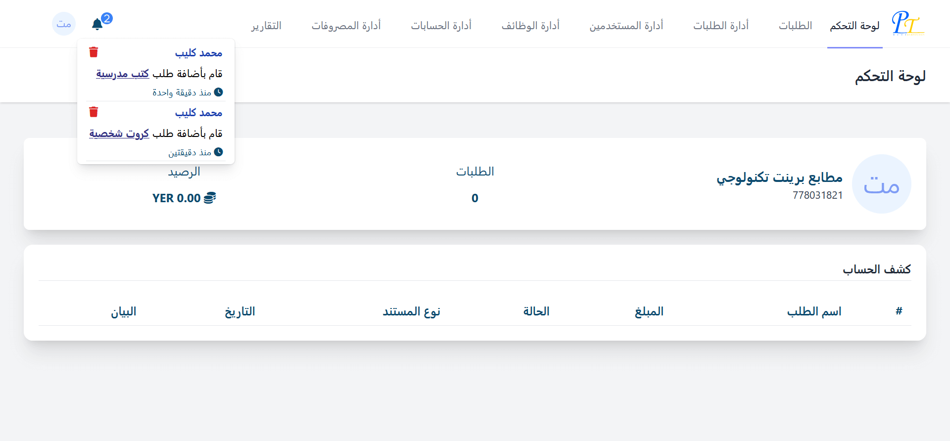The height and width of the screenshot is (441, 950).
Task: Click the clock icon next to منذ دقيقتين
Action: 218,152
